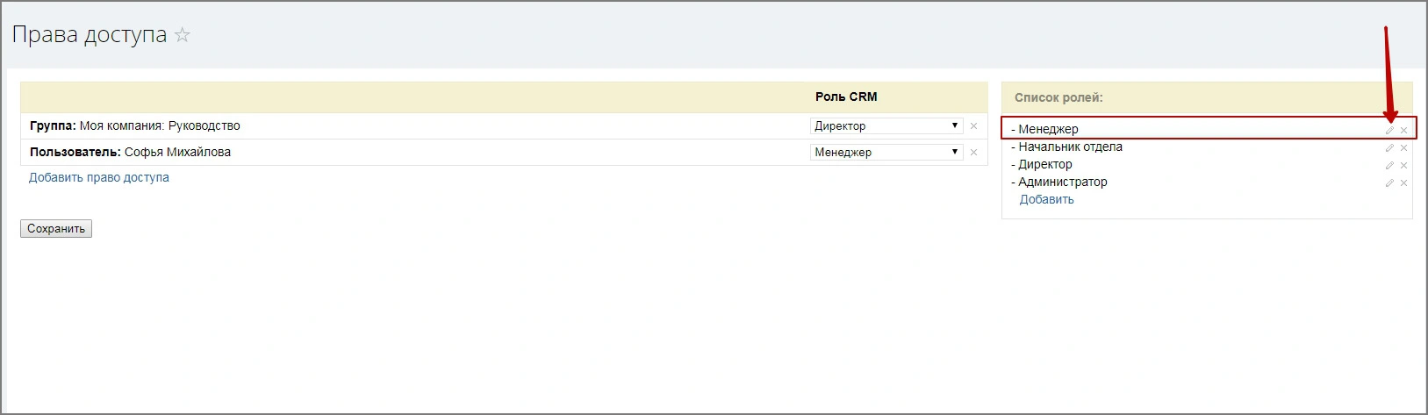Delete the Администратор role
The height and width of the screenshot is (415, 1428).
pos(1403,182)
